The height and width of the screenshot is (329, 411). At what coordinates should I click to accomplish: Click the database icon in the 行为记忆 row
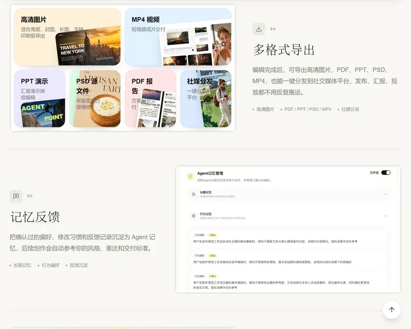pos(194,216)
